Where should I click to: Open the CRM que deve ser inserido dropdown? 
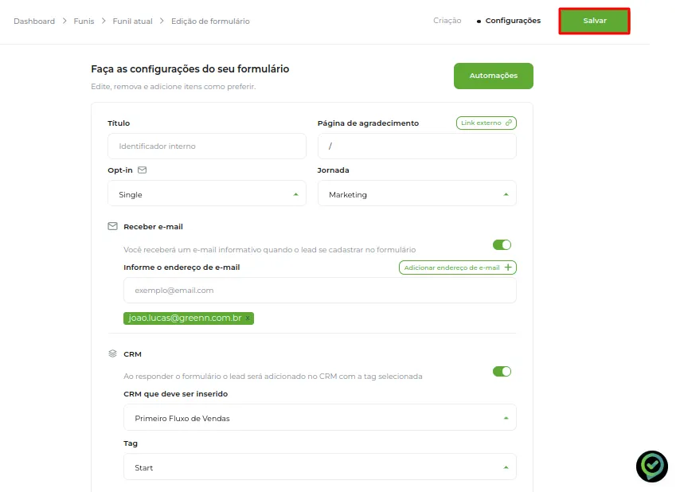(320, 417)
